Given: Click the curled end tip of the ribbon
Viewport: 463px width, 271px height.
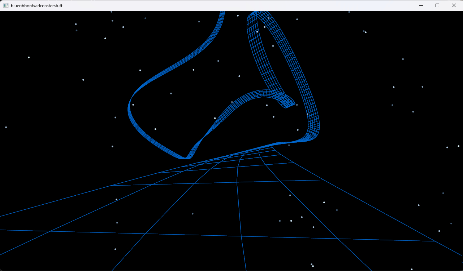Looking at the screenshot, I should [x=288, y=103].
